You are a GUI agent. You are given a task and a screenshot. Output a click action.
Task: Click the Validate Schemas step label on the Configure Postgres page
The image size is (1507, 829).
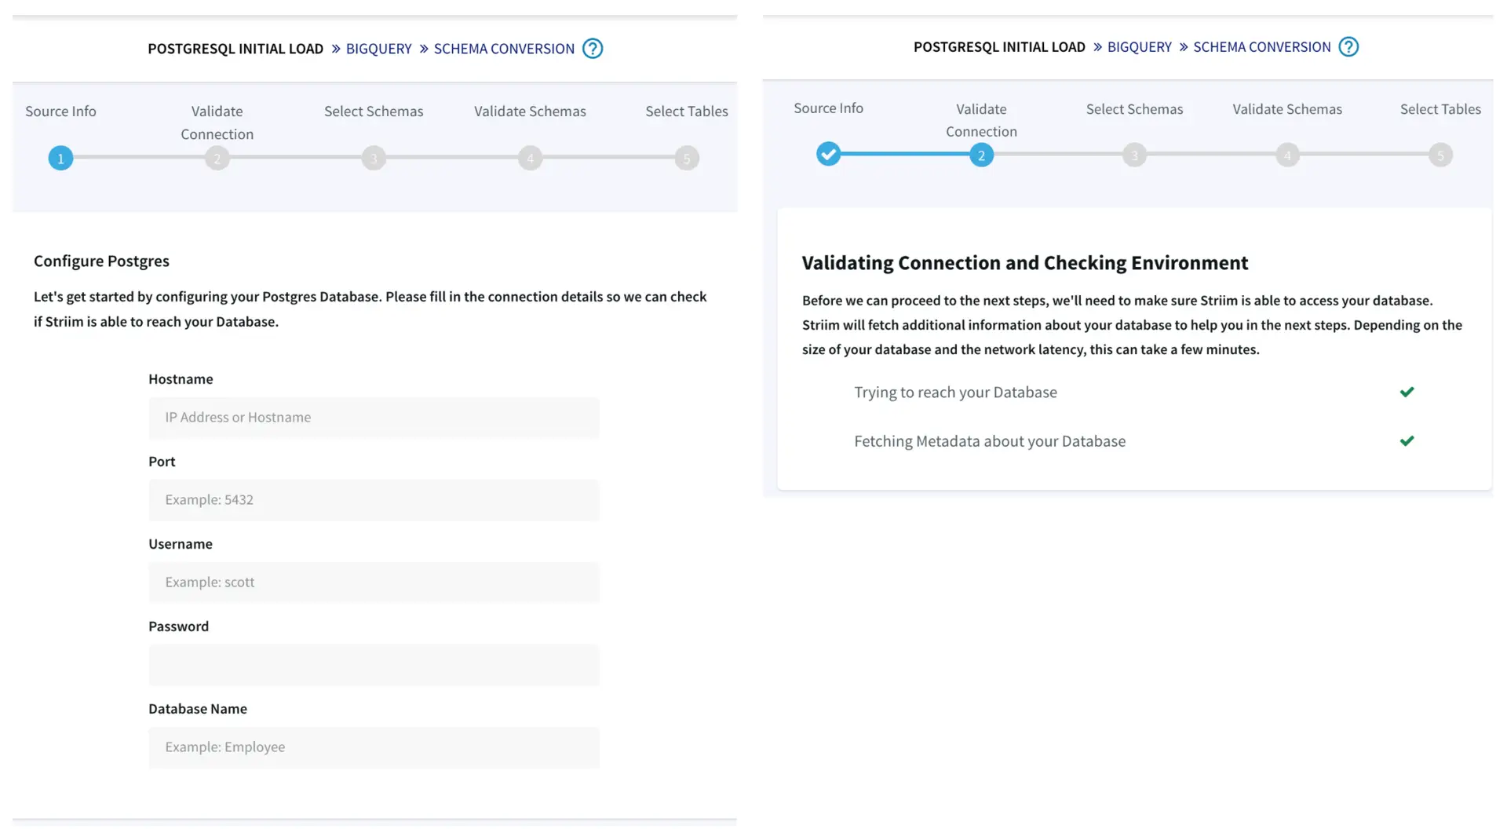(x=530, y=111)
